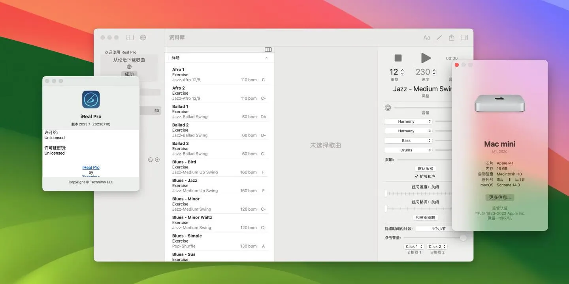Select the Ballad 1 song
Viewport: 569px width, 284px height.
(219, 112)
